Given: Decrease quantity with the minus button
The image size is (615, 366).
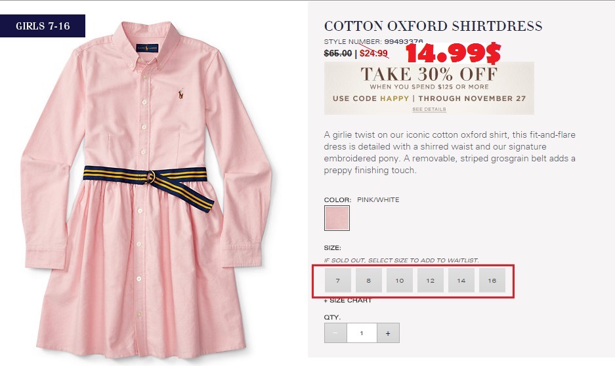Looking at the screenshot, I should 335,333.
